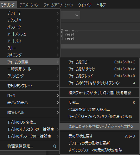The height and width of the screenshot is (155, 140).
Task: Choose 反転... from submenu
Action: (99, 103)
